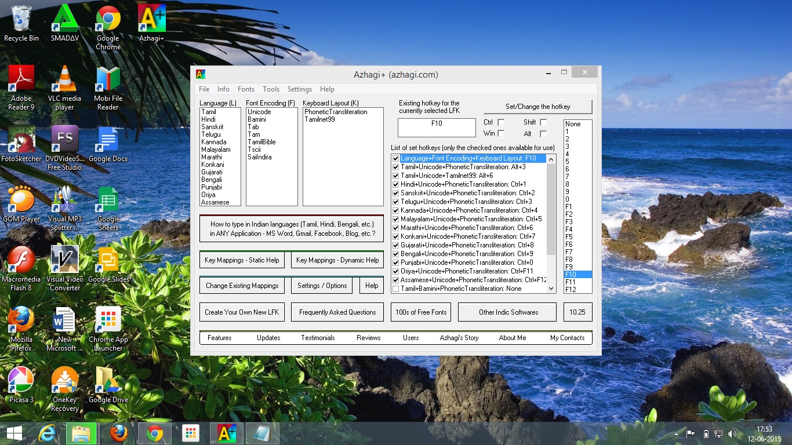The width and height of the screenshot is (792, 445).
Task: Open Azhagi's Story link
Action: [x=459, y=338]
